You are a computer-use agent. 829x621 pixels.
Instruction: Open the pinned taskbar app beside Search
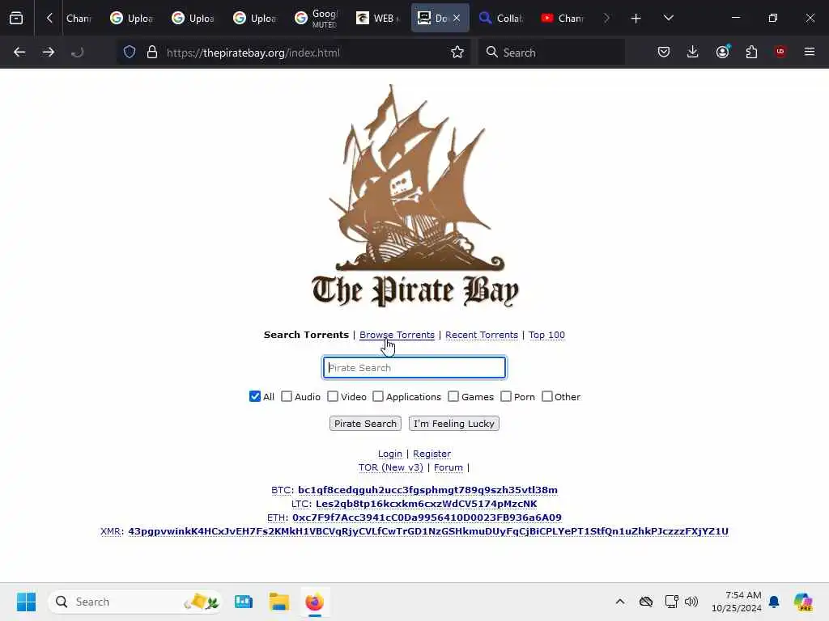[x=244, y=602]
